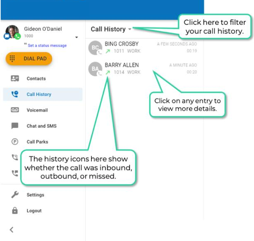Click the Gideon O'Daniel name

pos(43,29)
